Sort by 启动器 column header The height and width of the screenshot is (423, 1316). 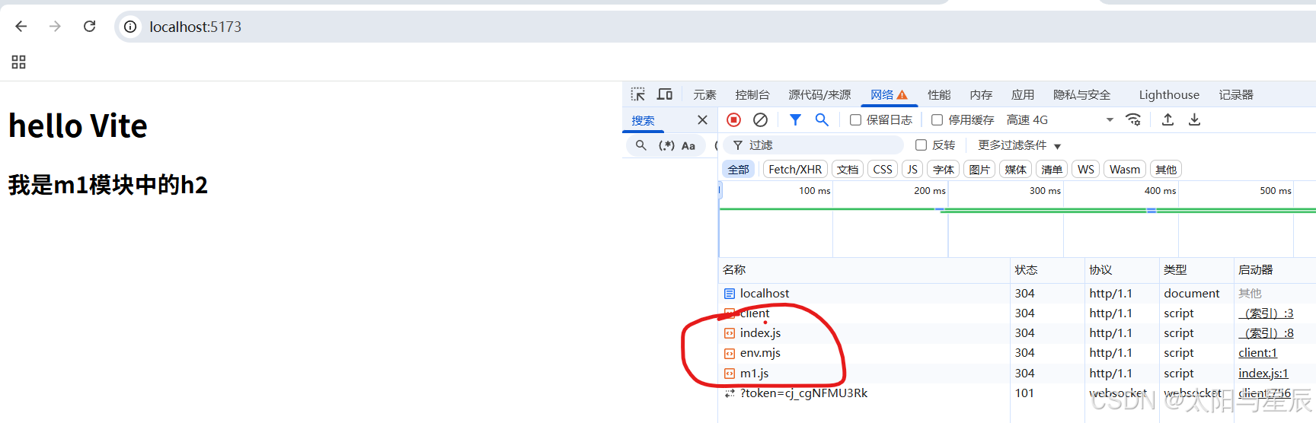coord(1275,270)
